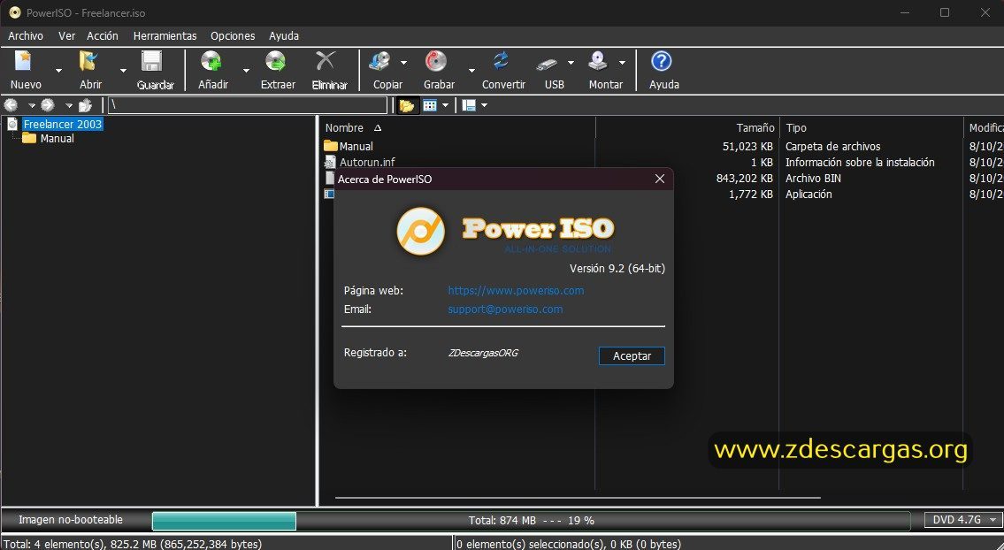Viewport: 1004px width, 550px height.
Task: Expand the USB dropdown arrow
Action: click(x=571, y=63)
